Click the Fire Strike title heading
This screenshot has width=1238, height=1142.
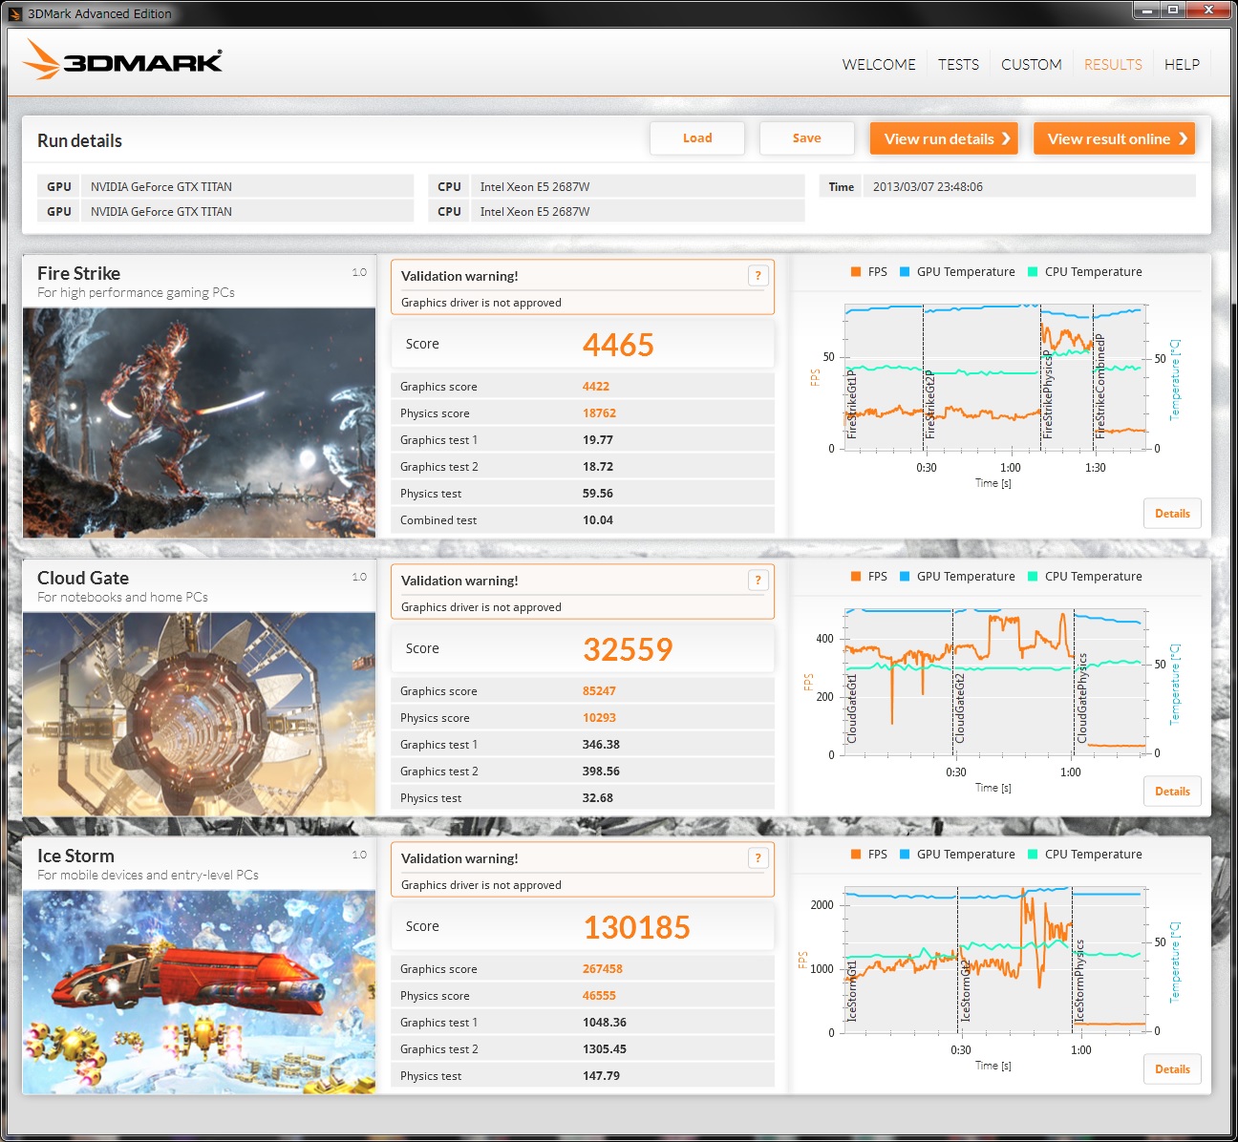tap(78, 273)
